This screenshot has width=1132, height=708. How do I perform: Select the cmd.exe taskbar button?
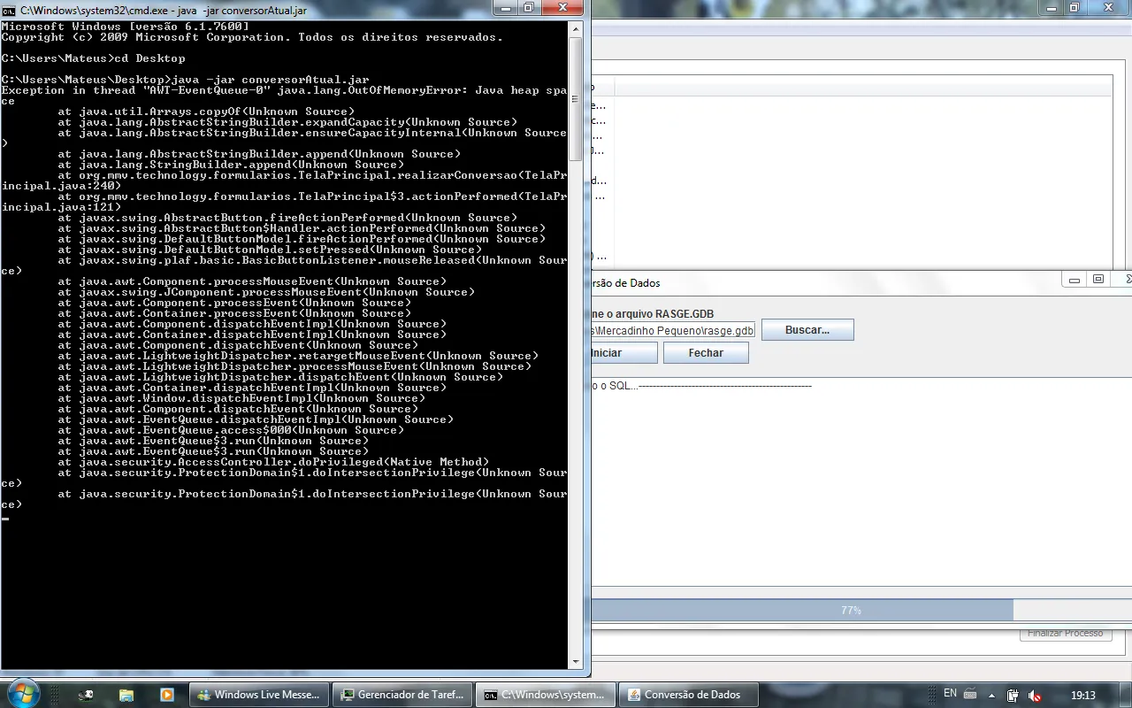click(546, 695)
